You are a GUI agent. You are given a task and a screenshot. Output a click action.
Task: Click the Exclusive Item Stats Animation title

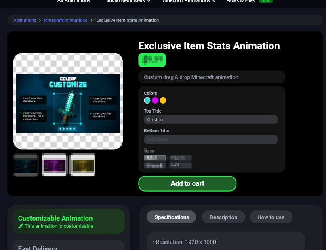pyautogui.click(x=209, y=46)
